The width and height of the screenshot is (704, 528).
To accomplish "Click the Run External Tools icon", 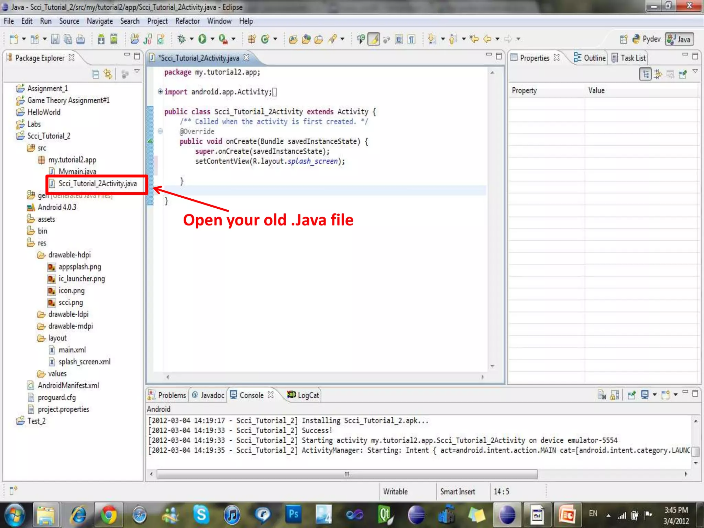I will (223, 39).
